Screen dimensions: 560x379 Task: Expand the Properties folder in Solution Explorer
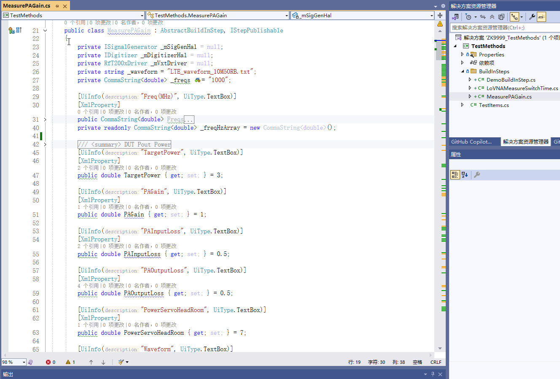[x=463, y=54]
